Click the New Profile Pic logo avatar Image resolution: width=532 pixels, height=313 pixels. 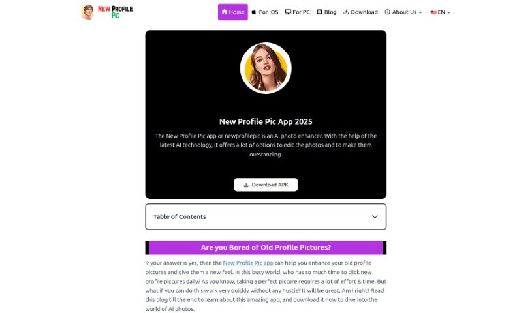88,12
